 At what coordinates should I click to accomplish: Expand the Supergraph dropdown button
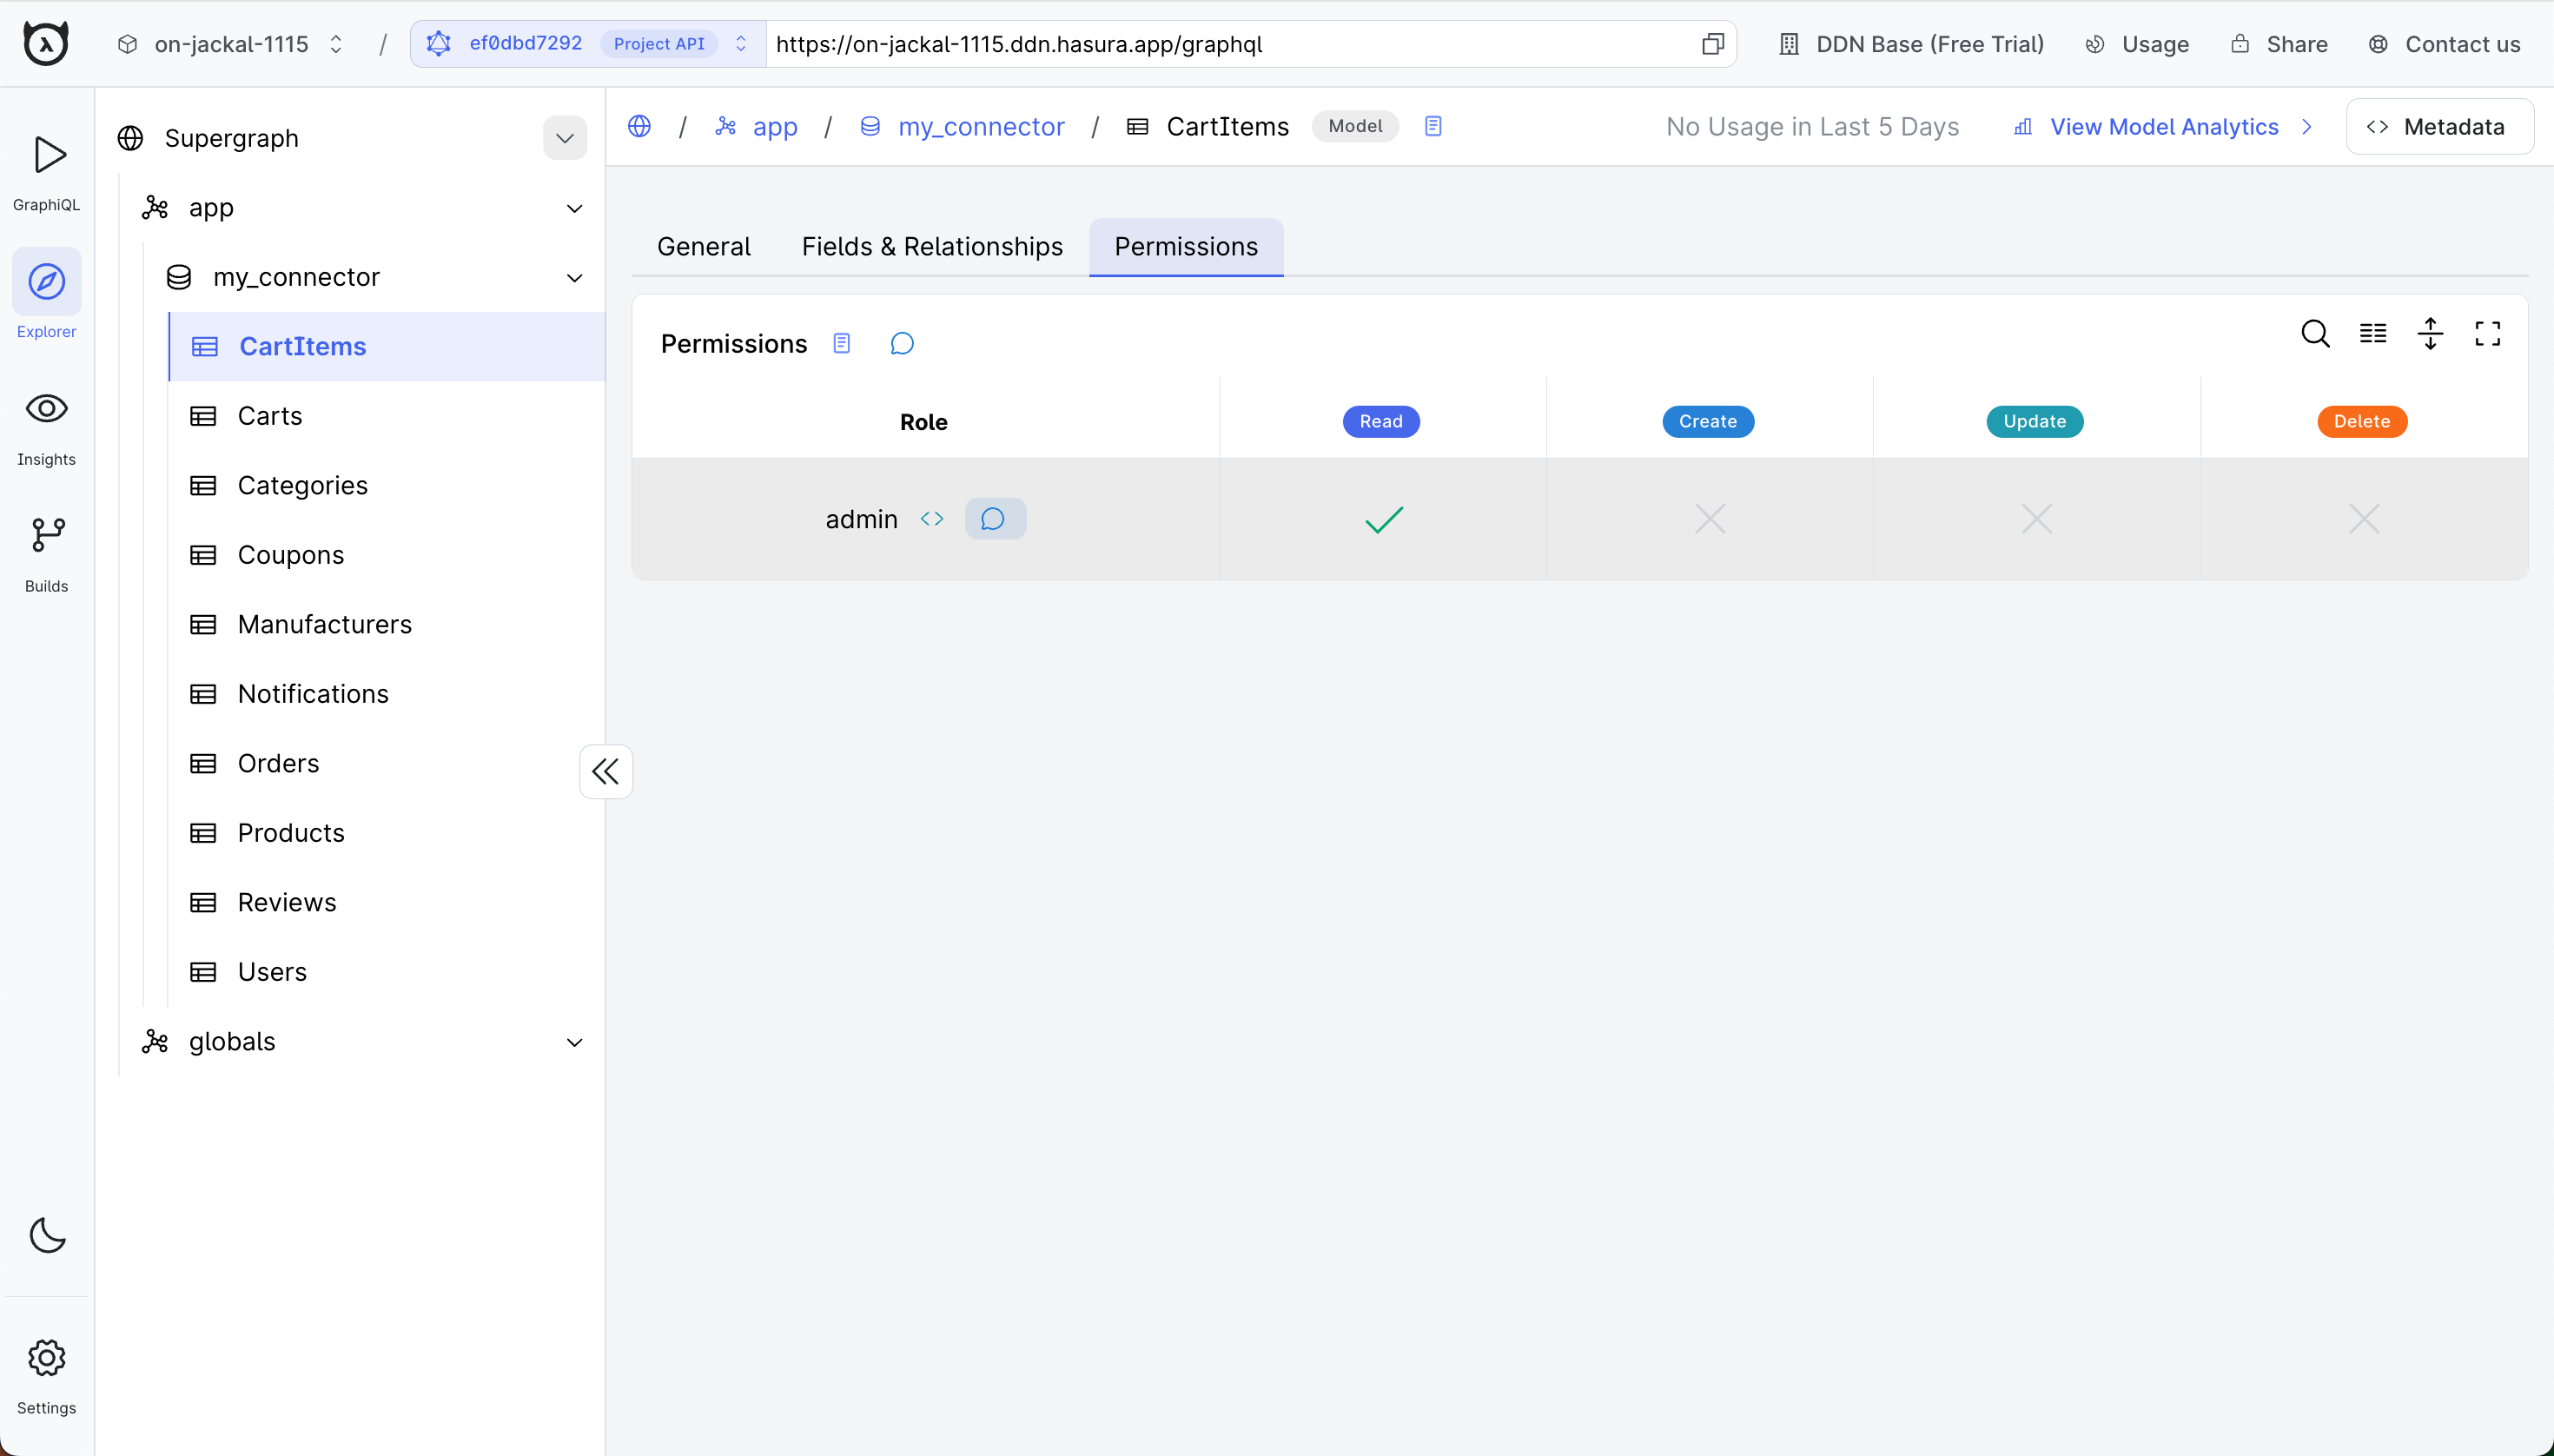[564, 138]
